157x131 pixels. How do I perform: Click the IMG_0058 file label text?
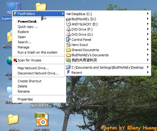(x=41, y=129)
